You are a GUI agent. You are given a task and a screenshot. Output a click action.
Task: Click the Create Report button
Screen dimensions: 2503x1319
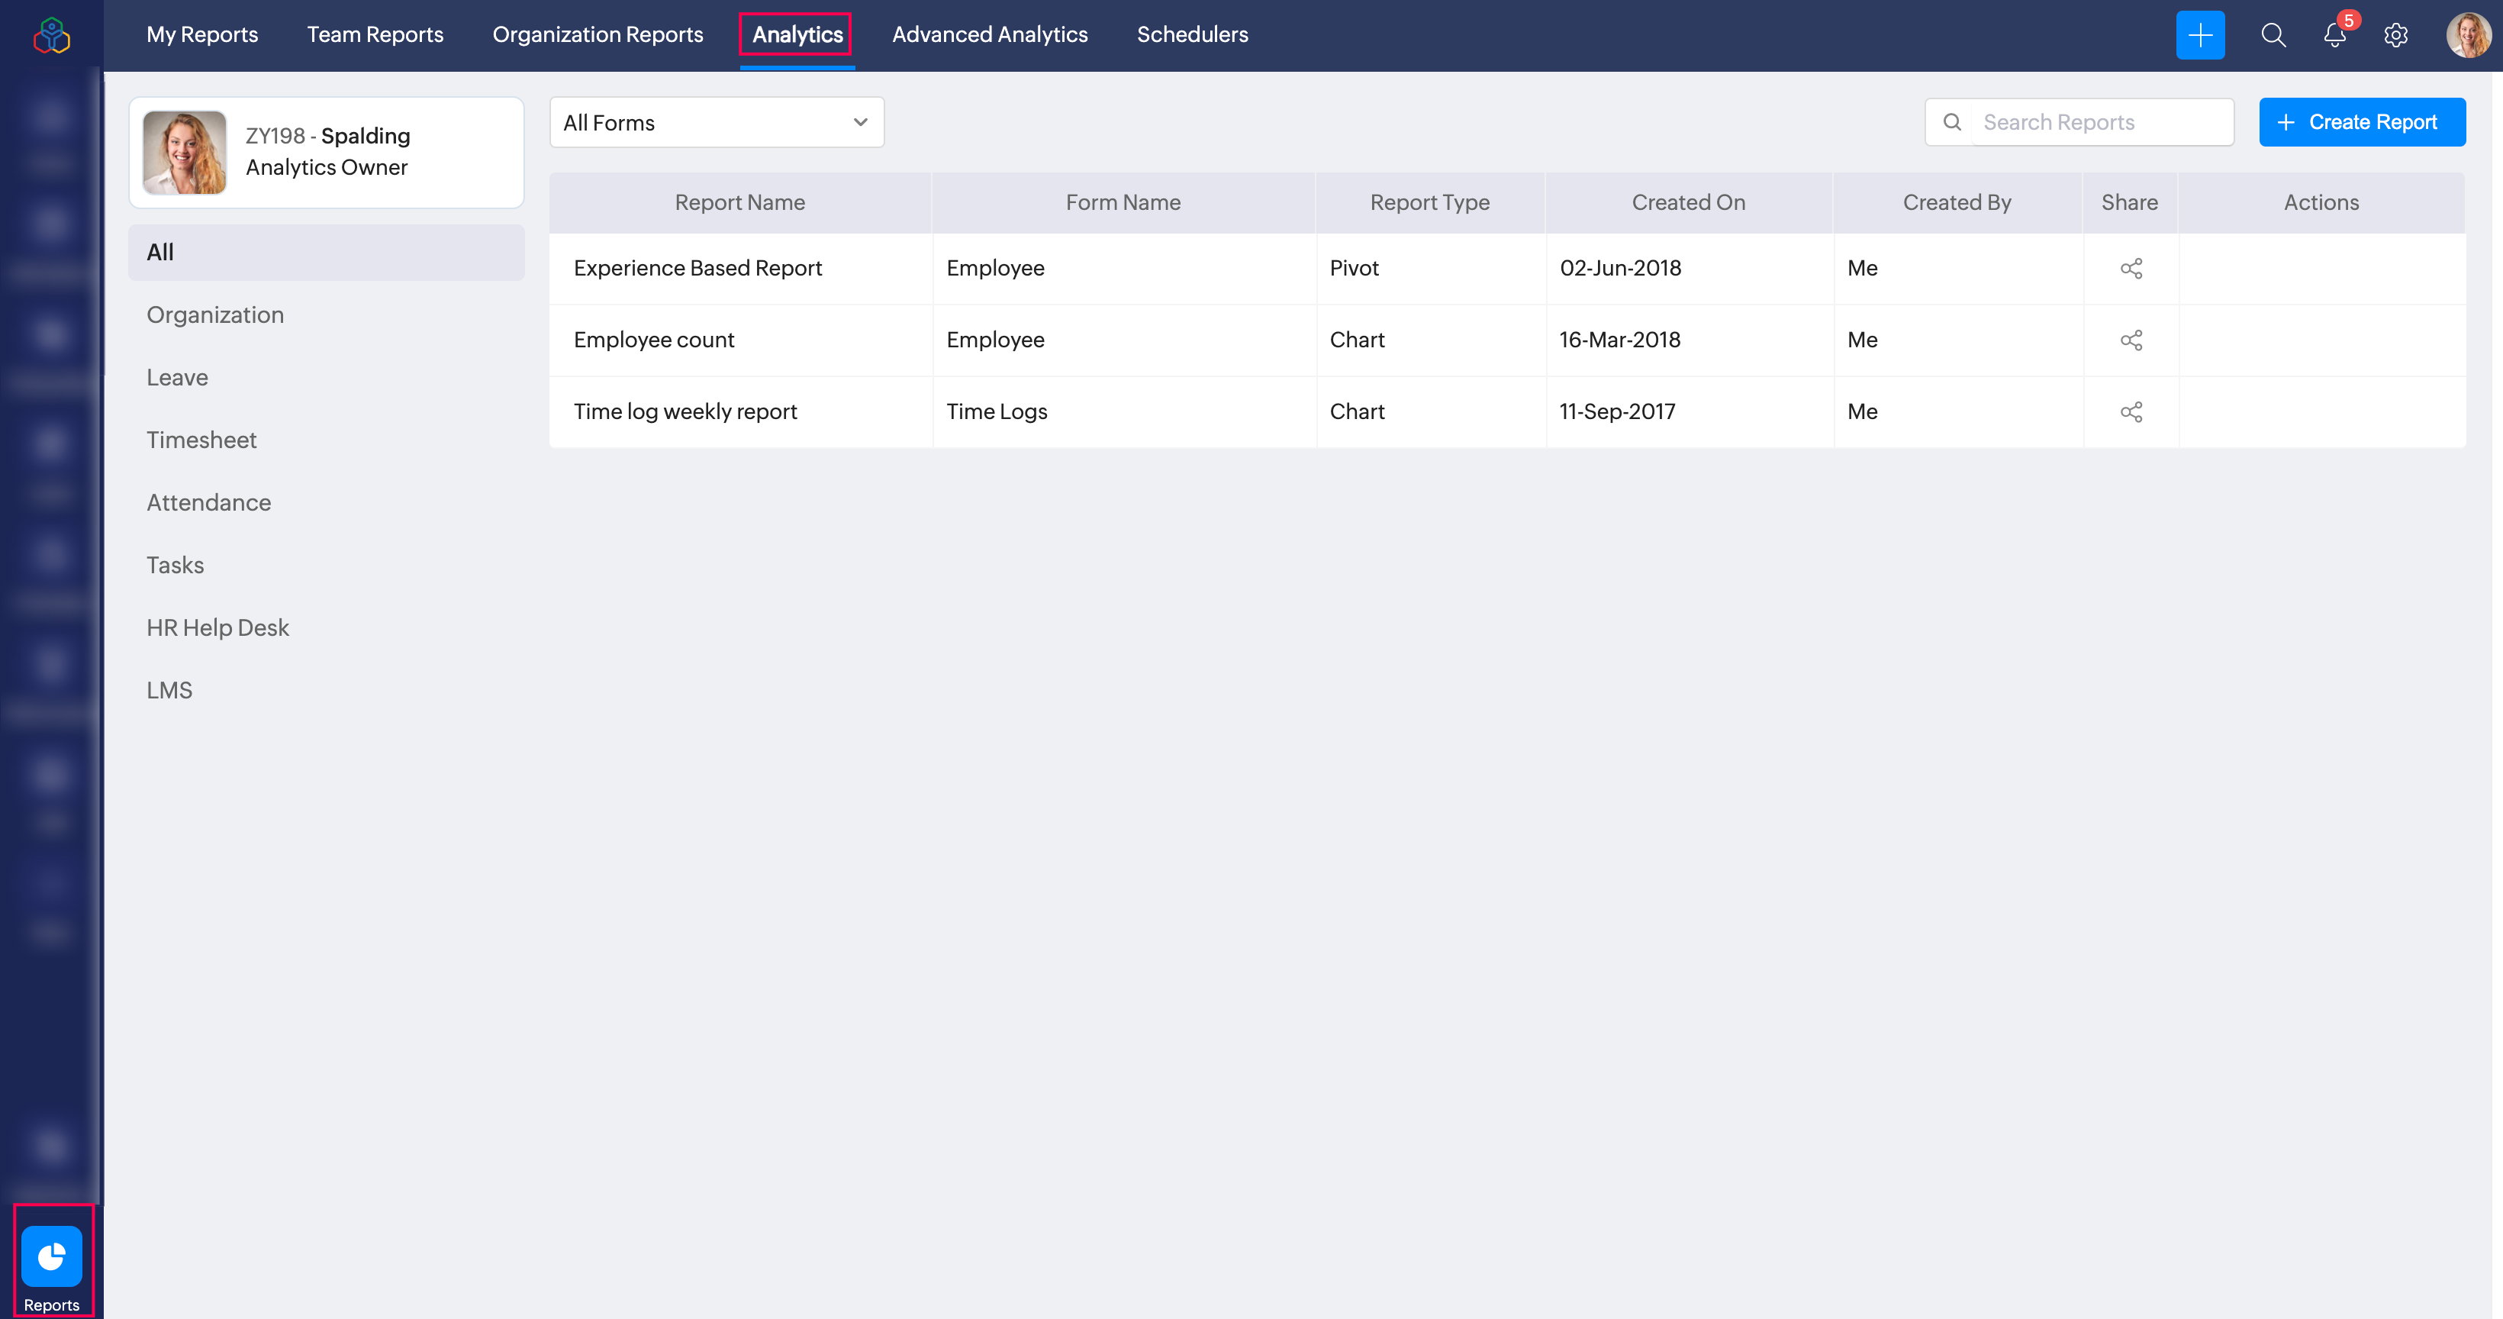2361,122
